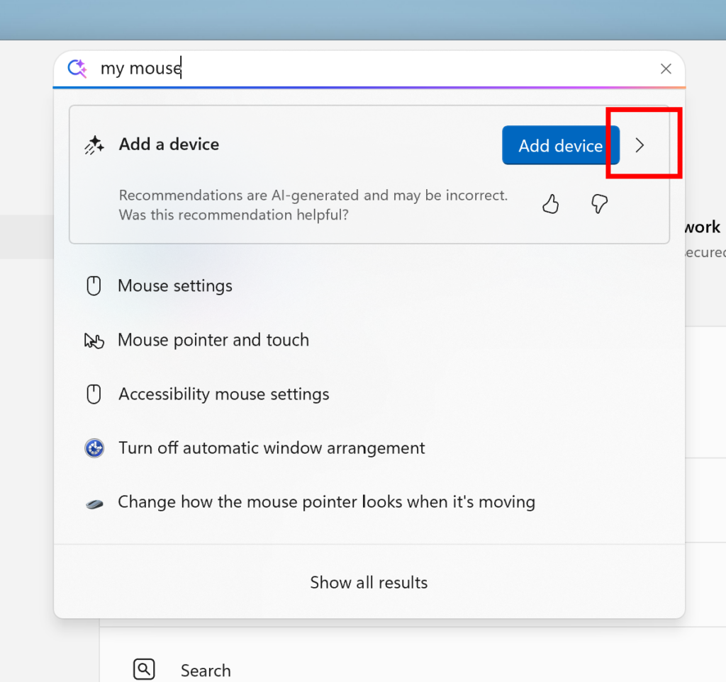Give thumbs down to the recommendation

point(599,204)
